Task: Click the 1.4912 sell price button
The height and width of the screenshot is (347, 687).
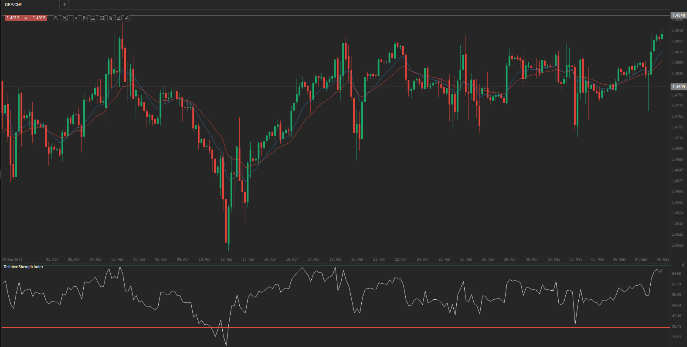Action: tap(13, 18)
